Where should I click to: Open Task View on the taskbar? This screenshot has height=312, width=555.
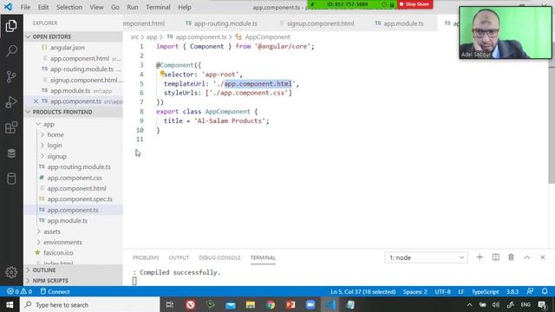pos(170,304)
